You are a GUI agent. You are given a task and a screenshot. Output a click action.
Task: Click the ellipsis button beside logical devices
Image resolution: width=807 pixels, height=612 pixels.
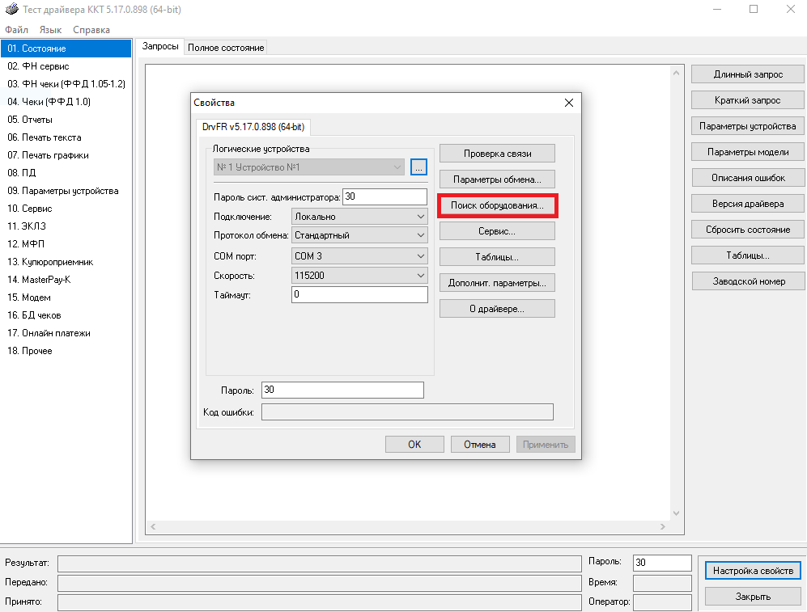click(418, 167)
